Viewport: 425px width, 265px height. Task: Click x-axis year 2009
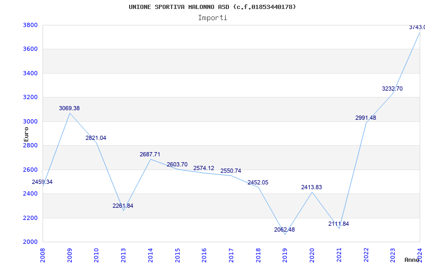pos(70,255)
